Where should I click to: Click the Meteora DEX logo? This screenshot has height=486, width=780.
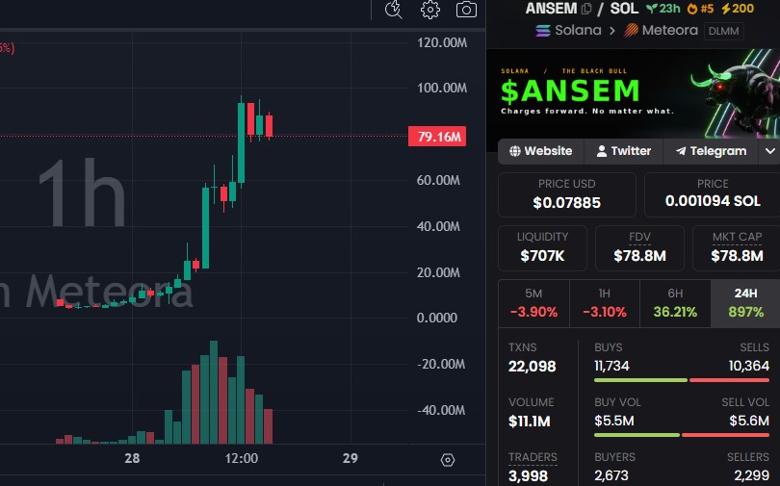tap(631, 31)
